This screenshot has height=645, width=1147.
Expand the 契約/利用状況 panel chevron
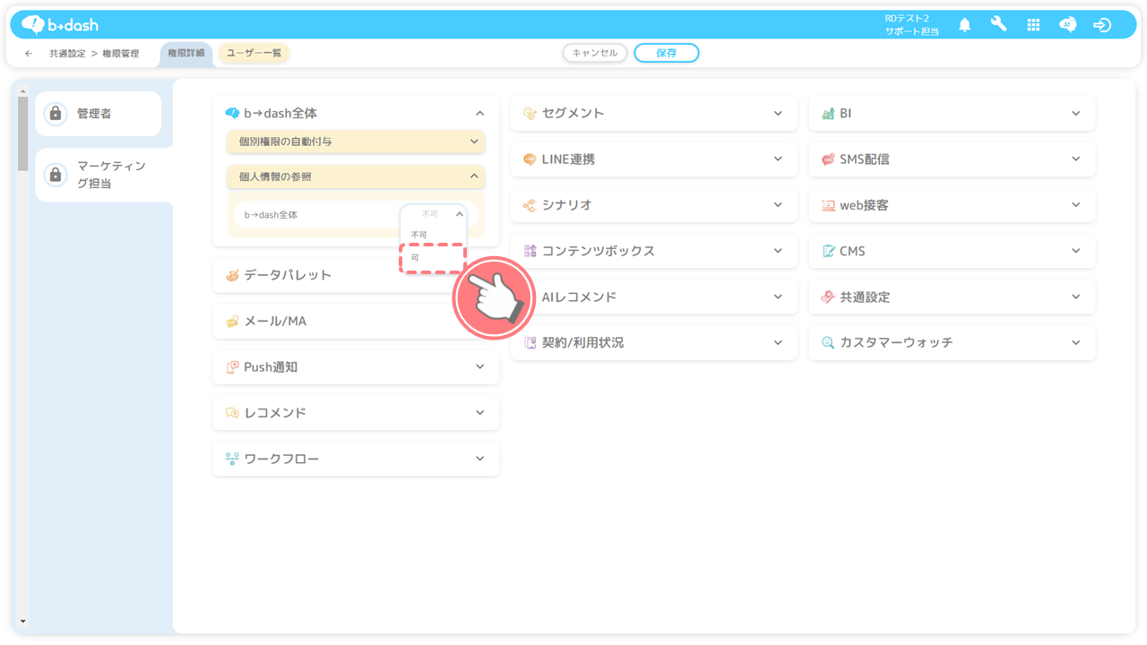point(778,342)
